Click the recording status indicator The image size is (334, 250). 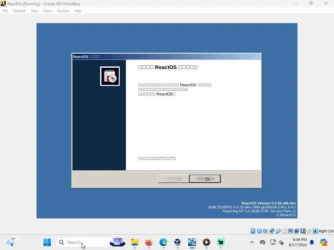point(296,231)
